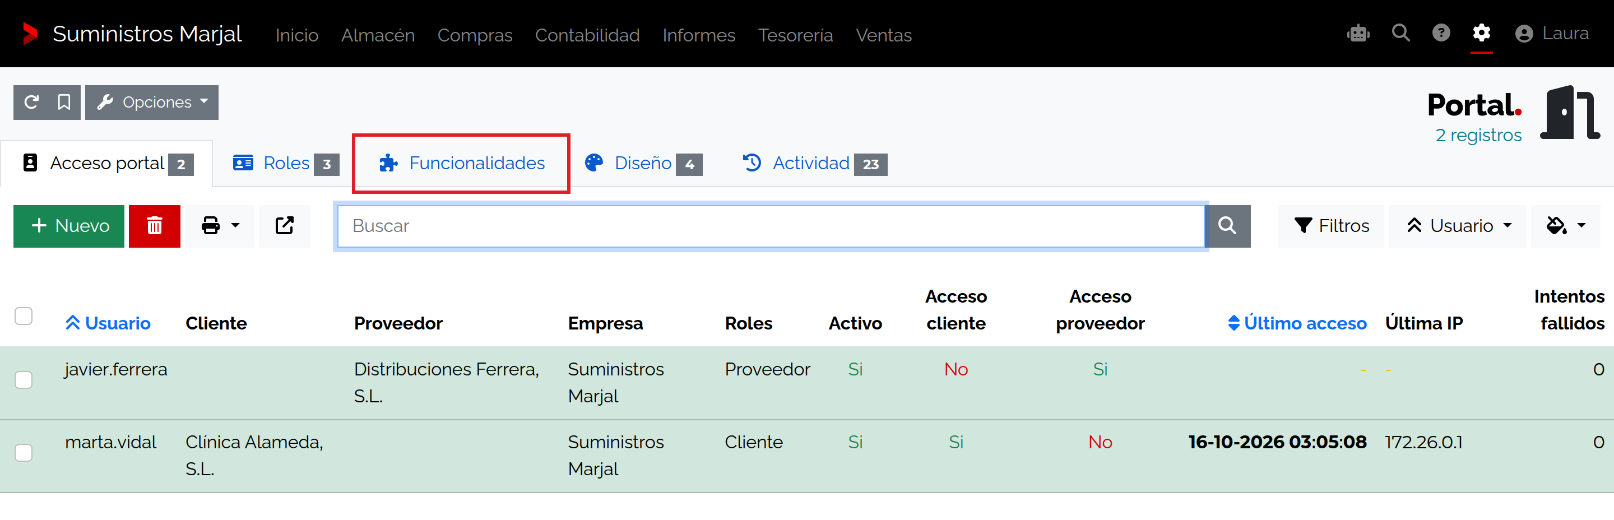Open the robot assistant icon in top bar
This screenshot has height=520, width=1614.
[x=1358, y=33]
